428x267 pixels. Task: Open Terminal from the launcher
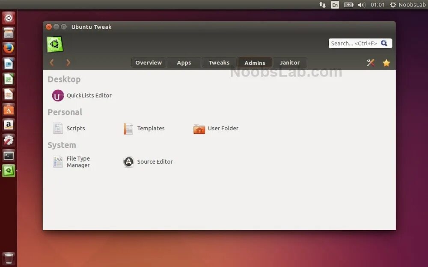tap(9, 156)
